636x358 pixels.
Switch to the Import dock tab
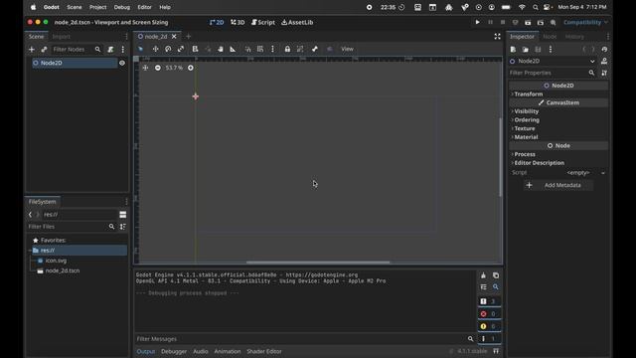click(x=62, y=37)
